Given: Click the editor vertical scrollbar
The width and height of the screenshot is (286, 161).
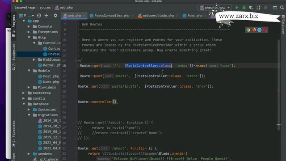Looking at the screenshot, I should pyautogui.click(x=279, y=85).
